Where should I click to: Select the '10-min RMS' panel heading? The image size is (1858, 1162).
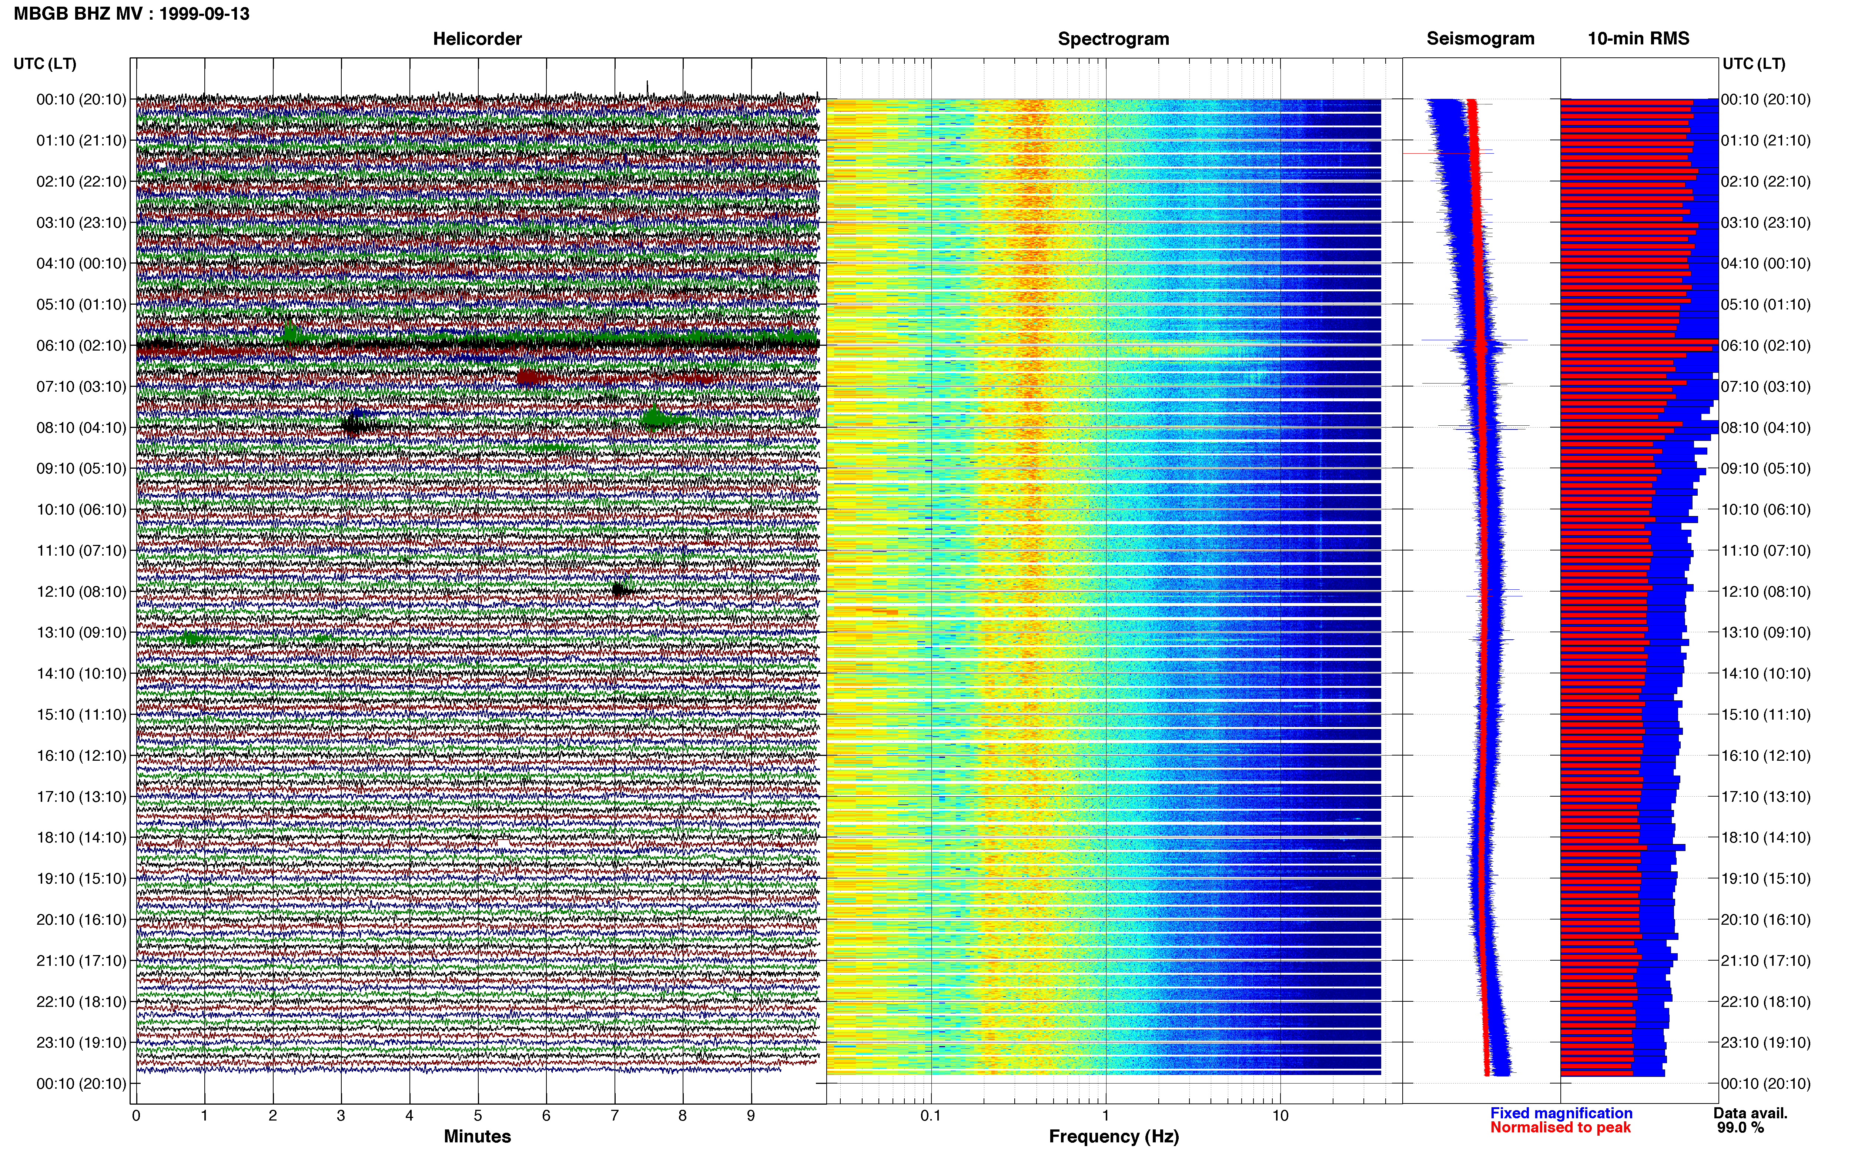pyautogui.click(x=1638, y=38)
